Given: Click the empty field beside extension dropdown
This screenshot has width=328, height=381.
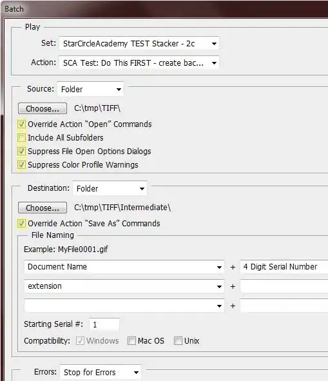Looking at the screenshot, I should coord(284,286).
